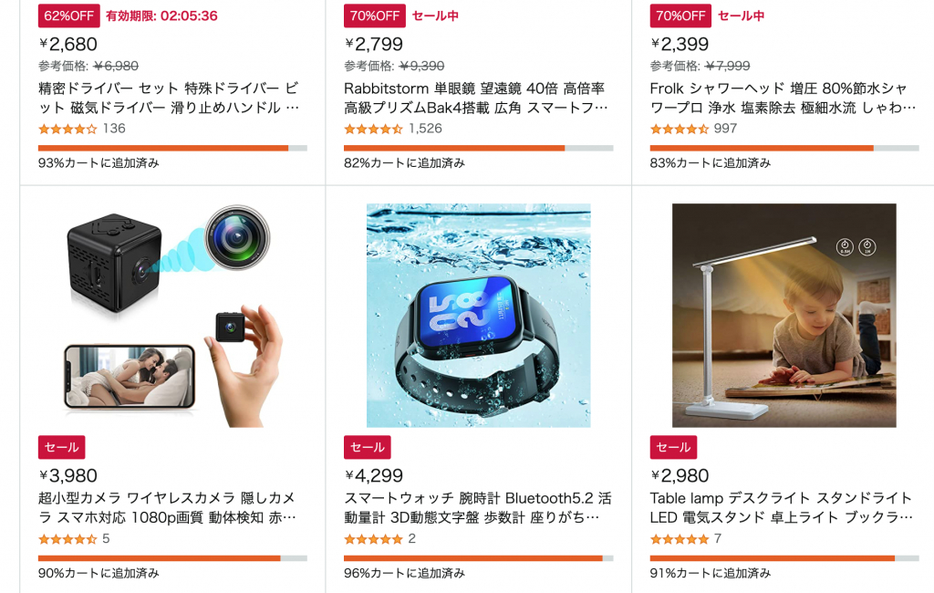
Task: Open the 精密ドライバー セット product title
Action: [x=169, y=98]
